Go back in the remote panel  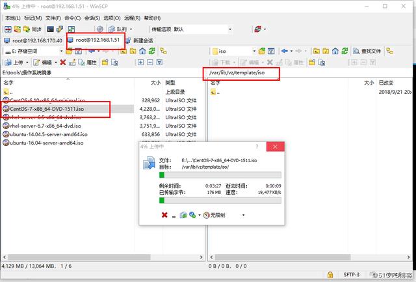[x=285, y=51]
